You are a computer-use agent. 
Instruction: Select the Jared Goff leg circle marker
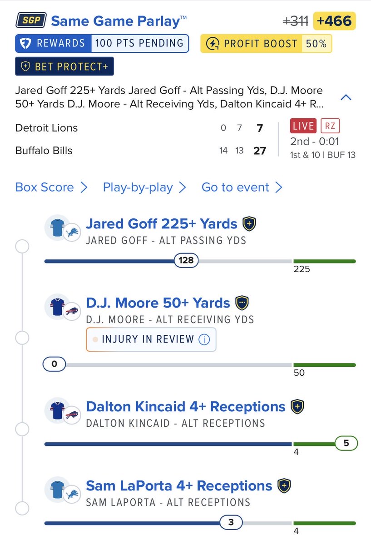point(22,247)
